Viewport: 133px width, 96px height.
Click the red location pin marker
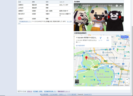tap(86, 58)
